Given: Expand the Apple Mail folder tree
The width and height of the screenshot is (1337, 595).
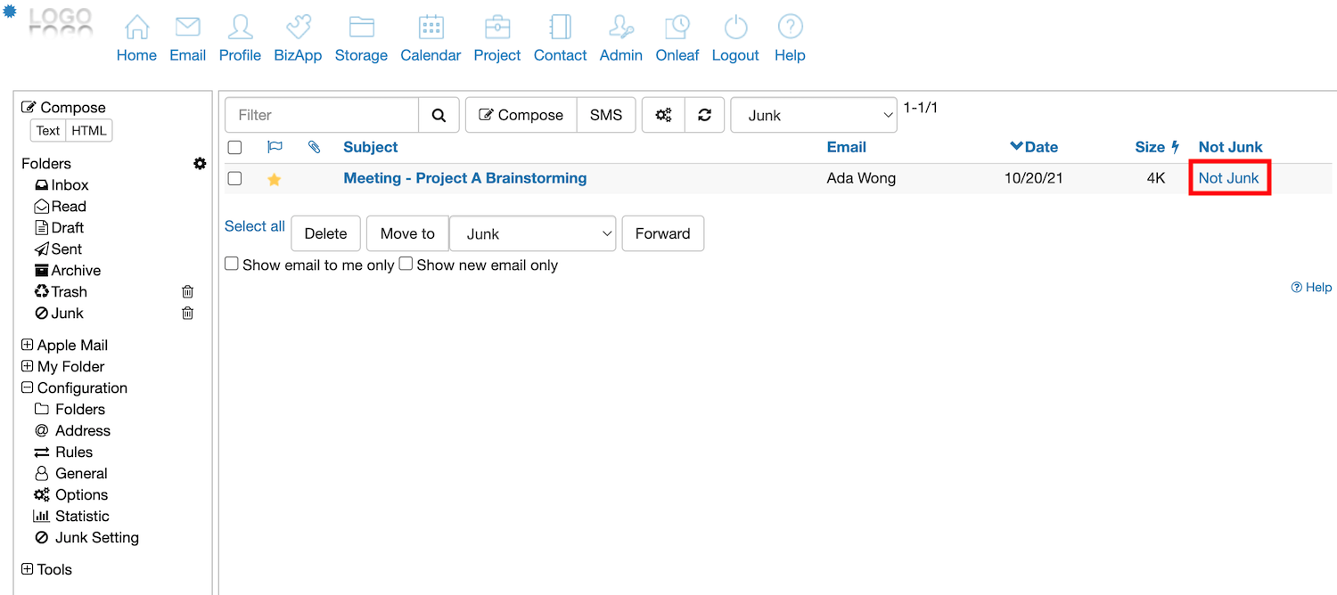Looking at the screenshot, I should [28, 345].
